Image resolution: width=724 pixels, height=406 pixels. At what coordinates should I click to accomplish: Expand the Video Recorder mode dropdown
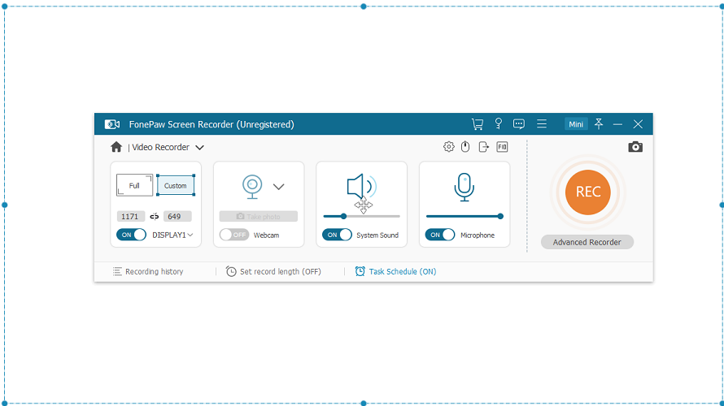199,148
